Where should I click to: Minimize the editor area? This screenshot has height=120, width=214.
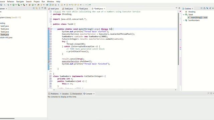pyautogui.click(x=176, y=8)
